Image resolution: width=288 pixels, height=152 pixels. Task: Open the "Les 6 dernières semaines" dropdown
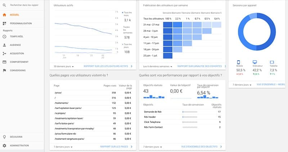(158, 66)
